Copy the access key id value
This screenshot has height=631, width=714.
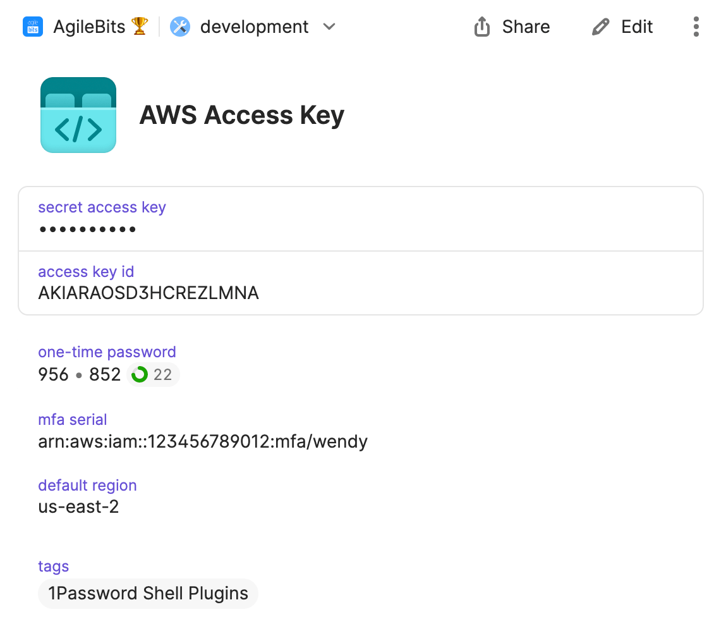point(148,293)
